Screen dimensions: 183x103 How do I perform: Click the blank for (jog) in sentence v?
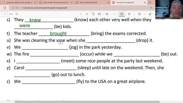coord(45,47)
